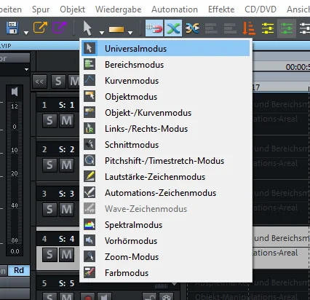Open the Objekt menu
The height and width of the screenshot is (300, 310).
pos(73,9)
